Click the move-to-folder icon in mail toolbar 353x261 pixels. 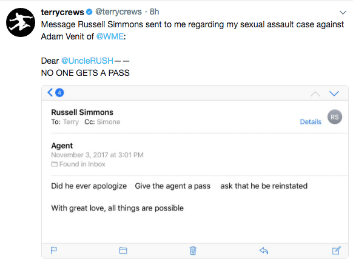(x=123, y=251)
